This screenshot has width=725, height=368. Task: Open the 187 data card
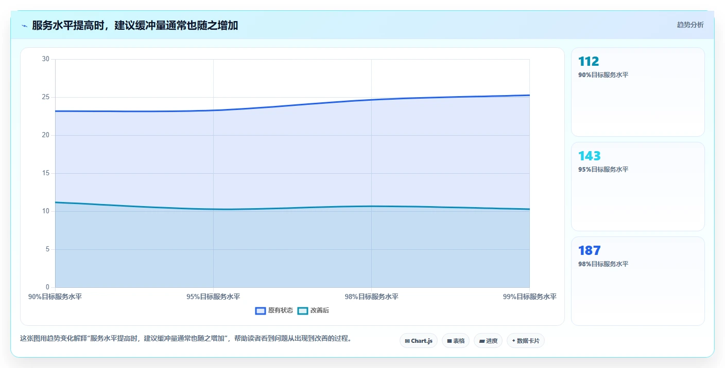[638, 281]
